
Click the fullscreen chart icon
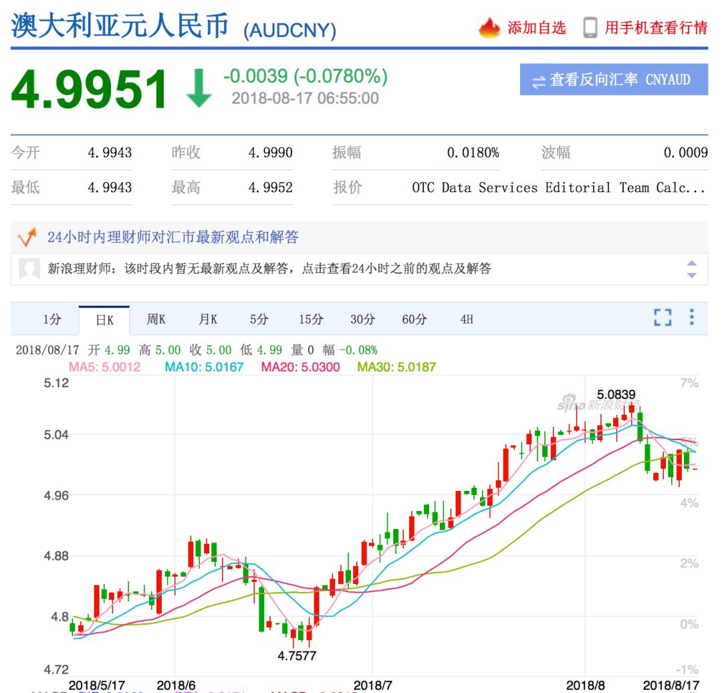(662, 317)
